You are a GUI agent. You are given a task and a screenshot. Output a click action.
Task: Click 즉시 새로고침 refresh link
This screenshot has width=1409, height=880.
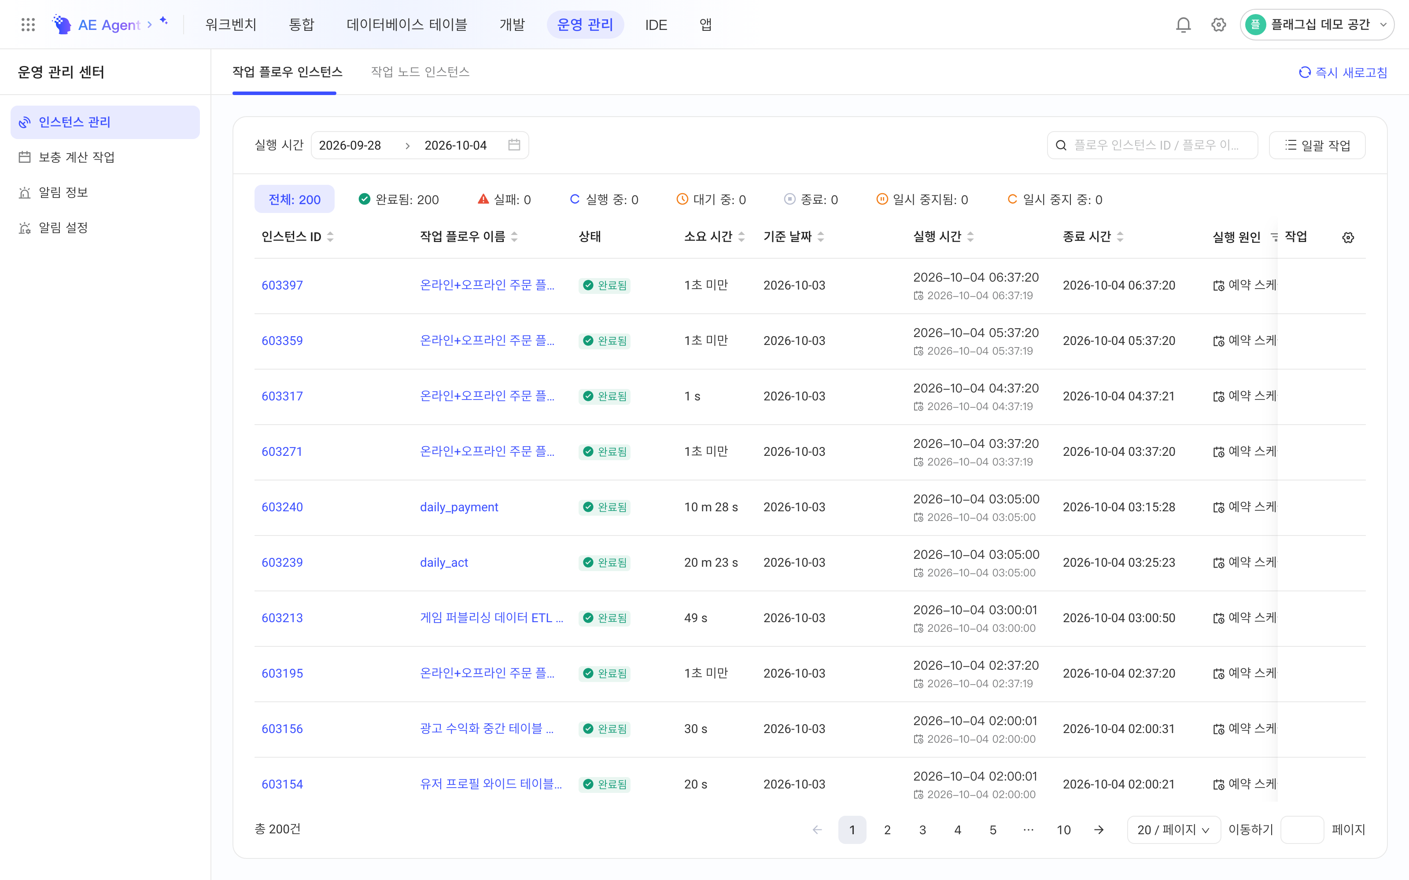1343,72
